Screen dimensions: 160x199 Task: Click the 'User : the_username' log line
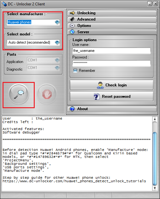point(32,119)
